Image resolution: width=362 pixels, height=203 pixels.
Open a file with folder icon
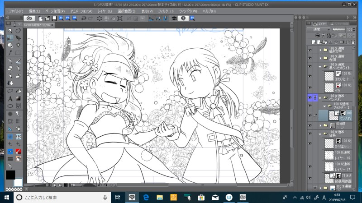click(48, 18)
